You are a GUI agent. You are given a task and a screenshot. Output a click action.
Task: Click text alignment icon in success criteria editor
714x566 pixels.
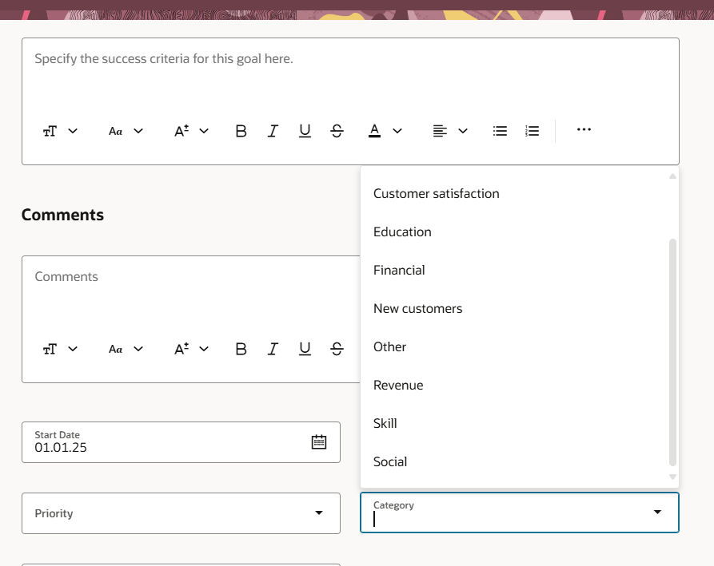[x=440, y=131]
